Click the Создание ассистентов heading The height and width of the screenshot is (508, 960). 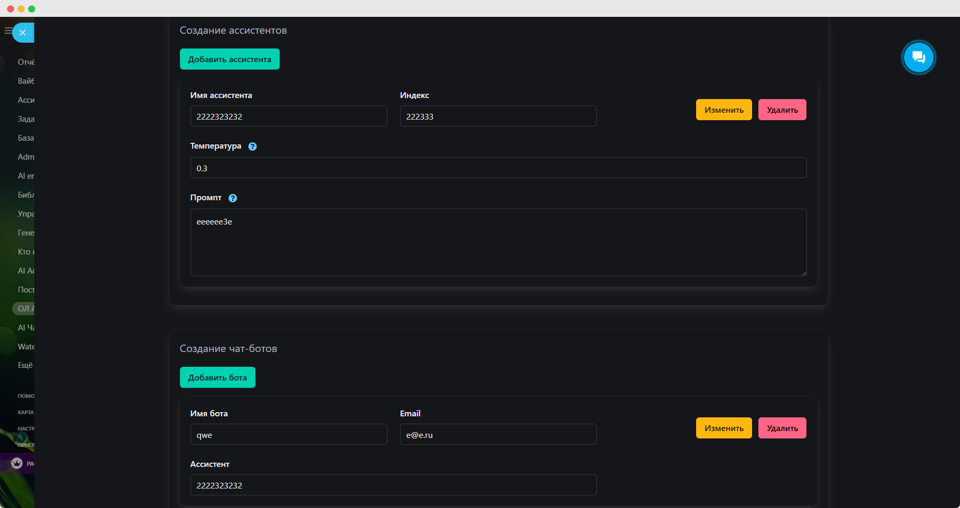[x=233, y=30]
